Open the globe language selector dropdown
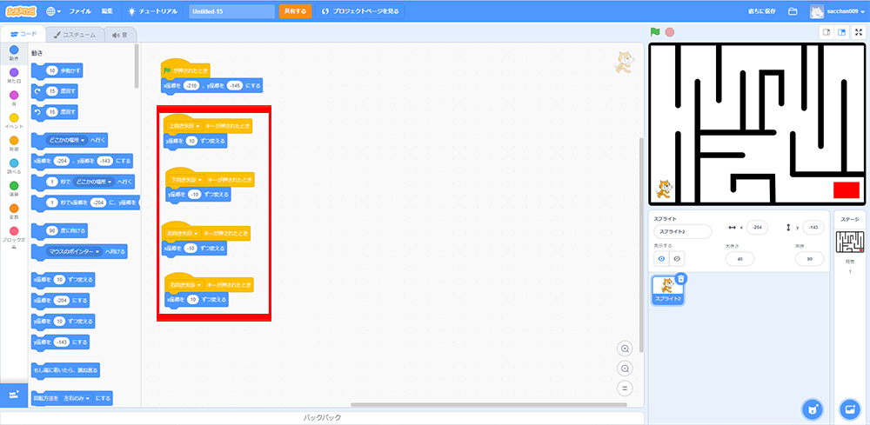Screen dimensions: 870x425 [x=53, y=11]
